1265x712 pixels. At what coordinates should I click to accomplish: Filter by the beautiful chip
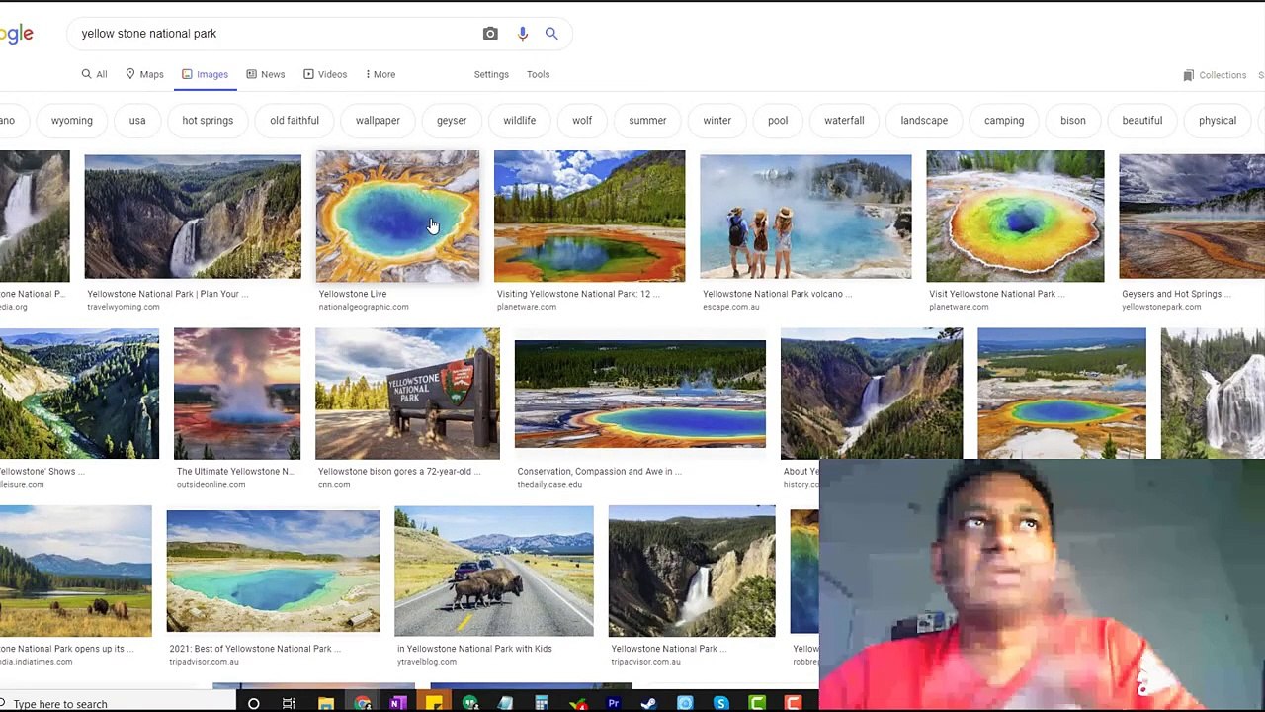pos(1142,121)
